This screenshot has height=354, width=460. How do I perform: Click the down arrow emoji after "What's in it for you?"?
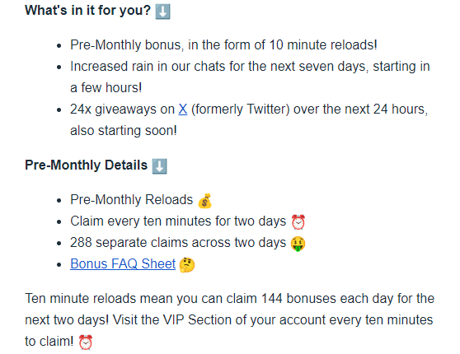click(x=162, y=12)
